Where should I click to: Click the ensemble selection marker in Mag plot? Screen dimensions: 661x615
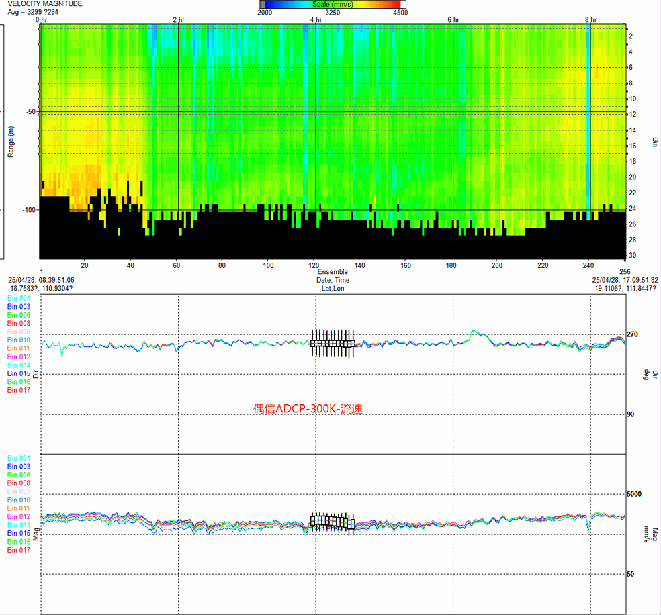point(333,521)
